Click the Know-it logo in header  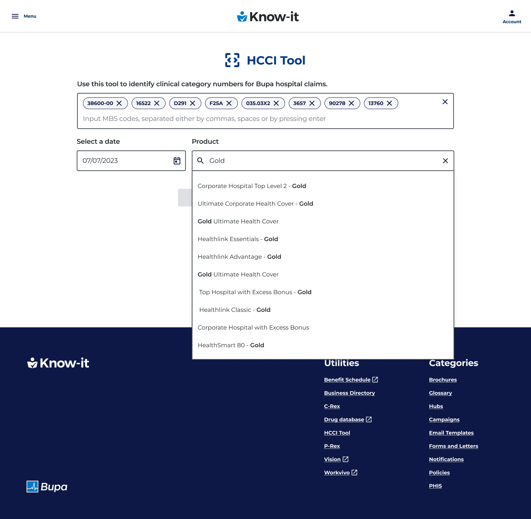pyautogui.click(x=268, y=17)
